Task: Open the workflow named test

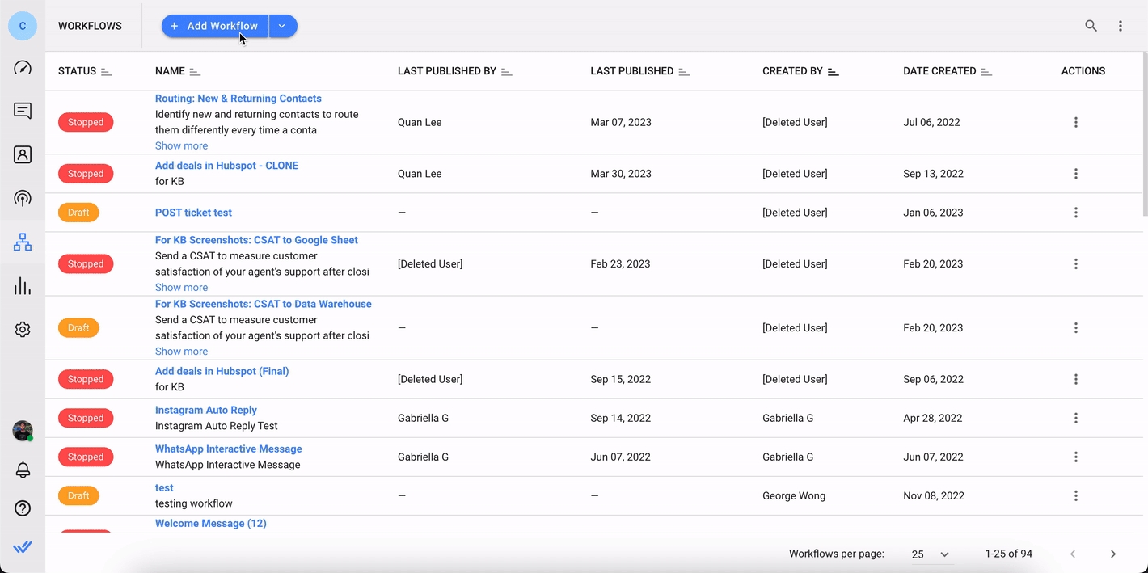Action: pyautogui.click(x=164, y=487)
